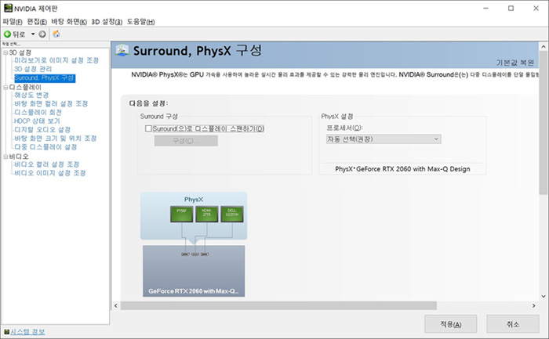The width and height of the screenshot is (549, 339).
Task: Select 비디오 컬러 설정 조정 tree item
Action: pos(47,164)
